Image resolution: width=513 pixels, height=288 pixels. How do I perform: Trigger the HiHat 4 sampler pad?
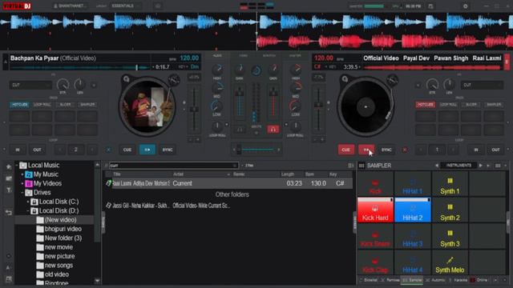tap(413, 262)
